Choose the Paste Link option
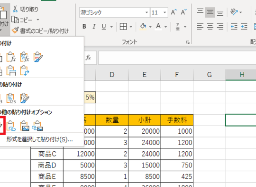This screenshot has height=187, width=256. [11, 126]
